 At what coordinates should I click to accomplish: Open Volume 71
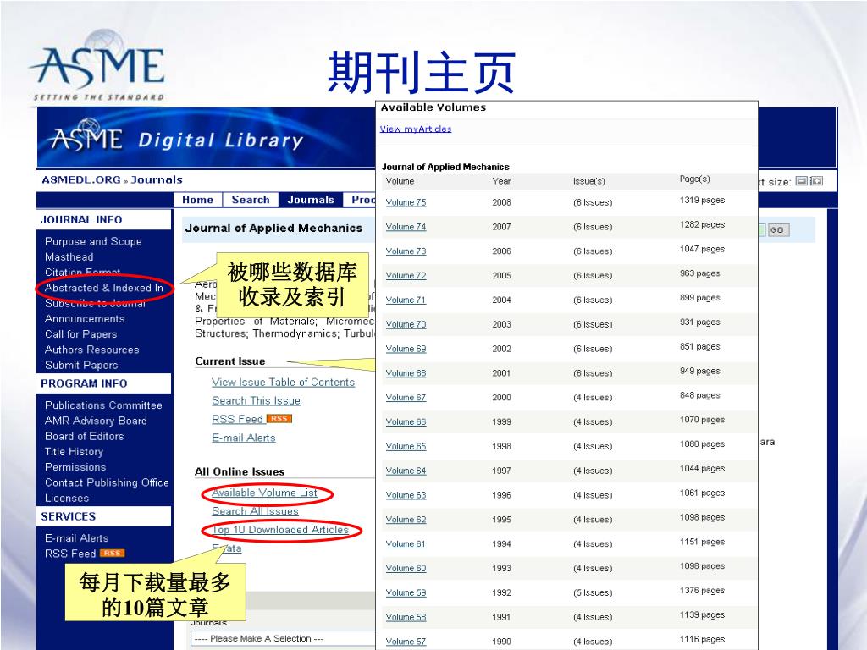tap(406, 300)
